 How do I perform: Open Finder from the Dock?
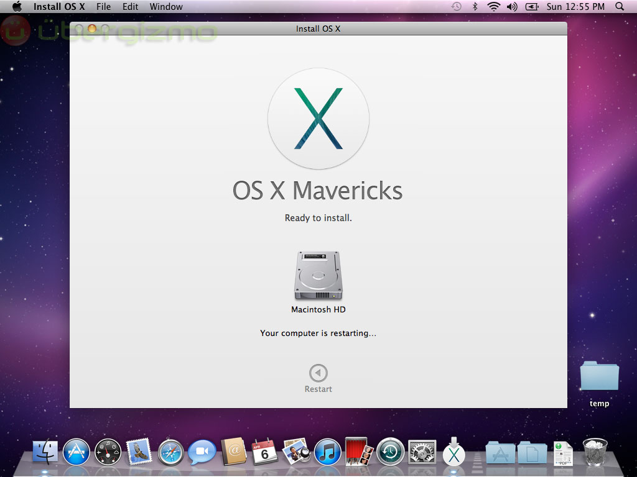45,452
